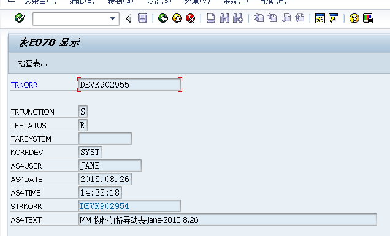The height and width of the screenshot is (236, 390).
Task: Open Help question mark icon
Action: point(354,18)
